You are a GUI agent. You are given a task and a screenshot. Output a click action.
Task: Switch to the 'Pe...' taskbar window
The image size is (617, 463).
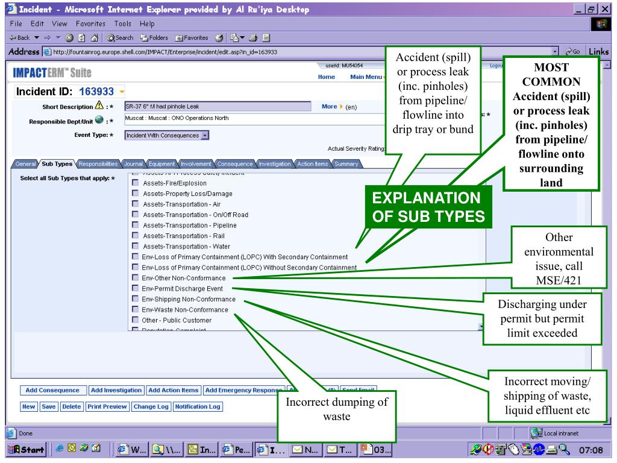coord(236,449)
